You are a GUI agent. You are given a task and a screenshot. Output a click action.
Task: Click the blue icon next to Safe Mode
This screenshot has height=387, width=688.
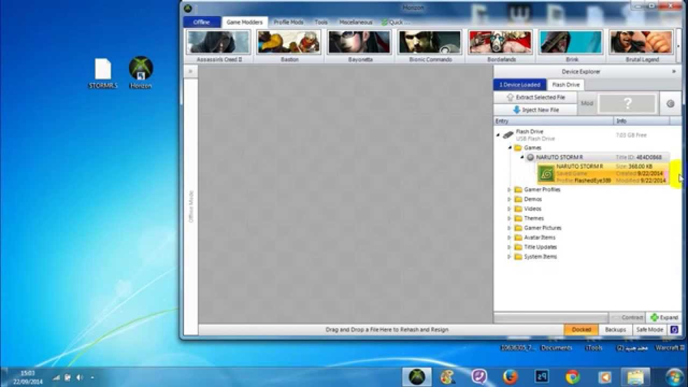coord(675,329)
